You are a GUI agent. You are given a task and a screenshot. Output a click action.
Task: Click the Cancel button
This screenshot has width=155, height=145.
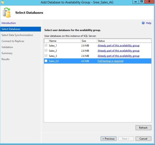point(143,139)
